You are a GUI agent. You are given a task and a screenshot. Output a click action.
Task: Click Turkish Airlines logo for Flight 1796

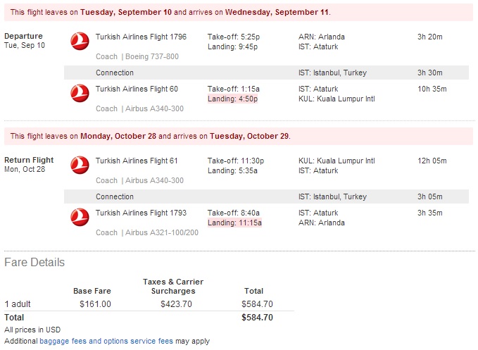click(x=80, y=41)
